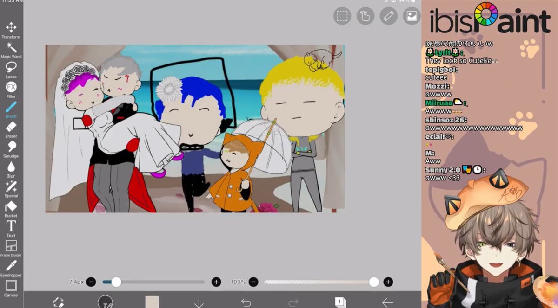This screenshot has width=558, height=308.
Task: Select the Blur tool
Action: point(11,170)
